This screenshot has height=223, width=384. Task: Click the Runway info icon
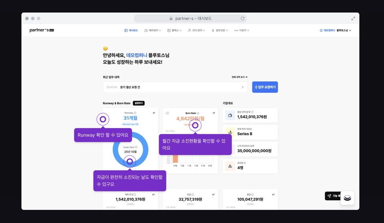pos(135,113)
